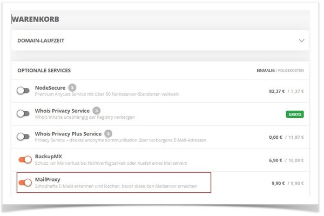Click the EINMALIG column label

(266, 71)
